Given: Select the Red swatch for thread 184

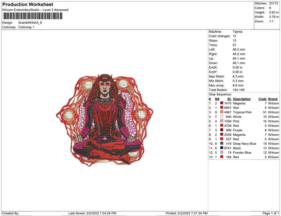Looking at the screenshot, I should pyautogui.click(x=222, y=157).
